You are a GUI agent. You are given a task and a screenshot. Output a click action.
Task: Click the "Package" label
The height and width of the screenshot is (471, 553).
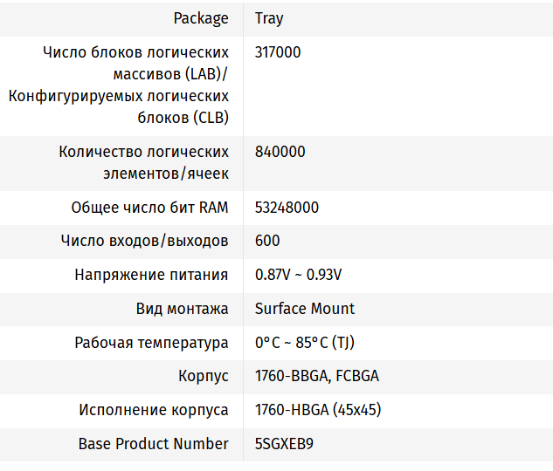point(201,18)
